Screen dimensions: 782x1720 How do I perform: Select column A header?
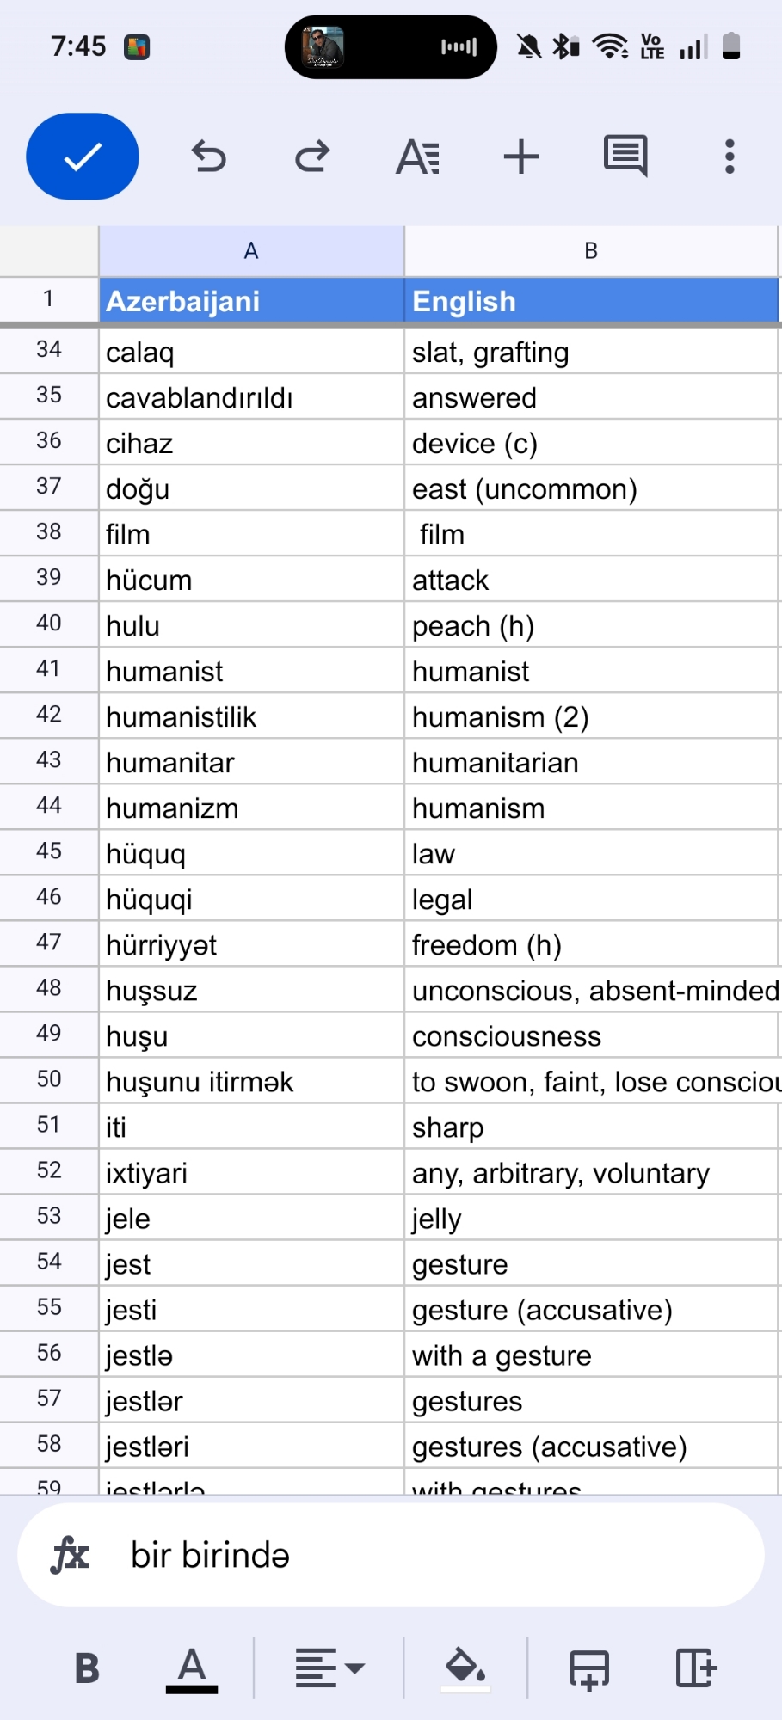click(251, 251)
